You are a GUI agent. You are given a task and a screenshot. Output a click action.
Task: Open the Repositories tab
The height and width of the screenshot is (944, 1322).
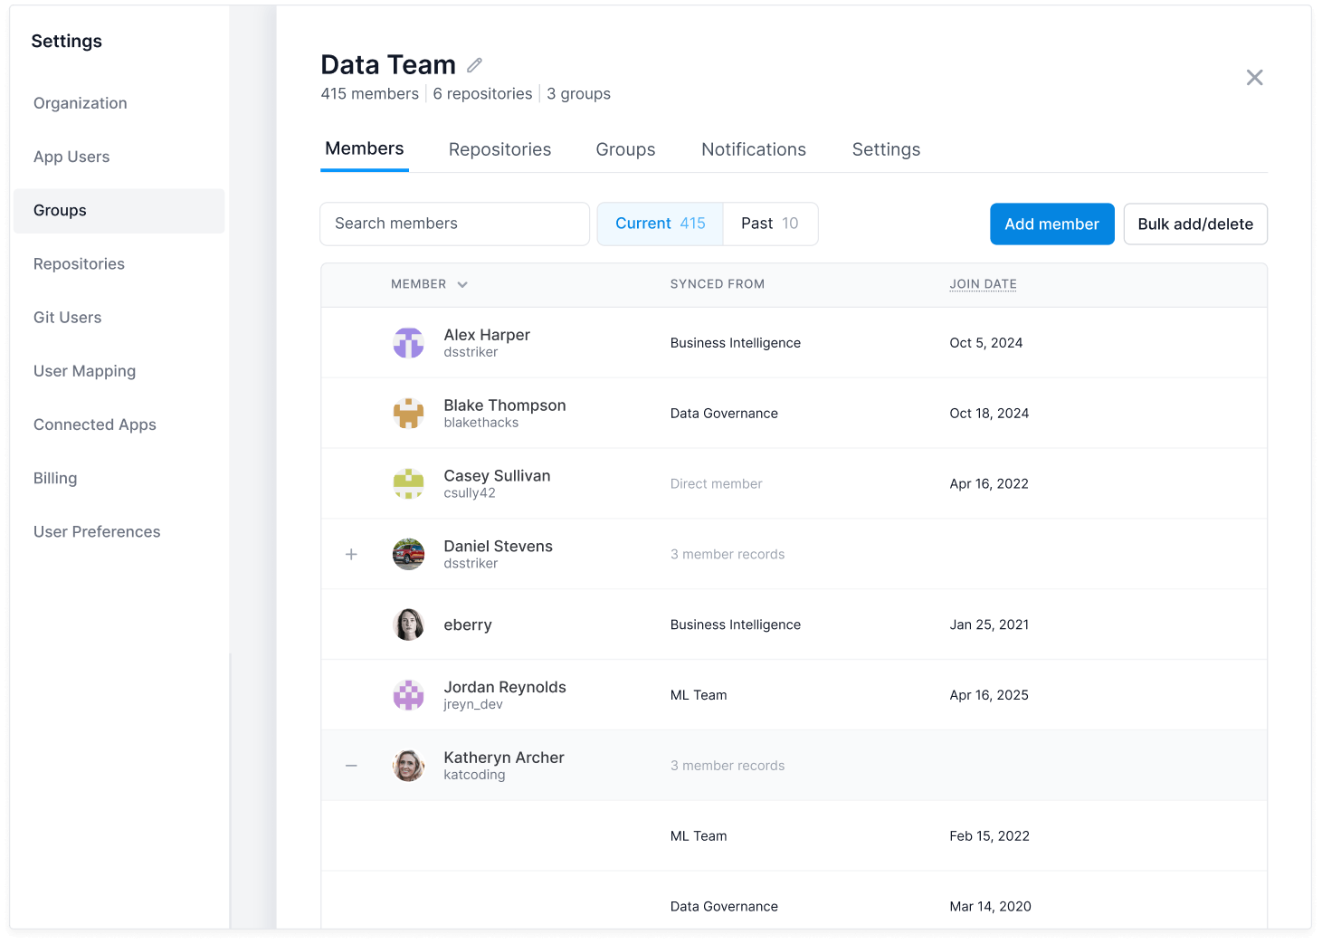coord(499,149)
